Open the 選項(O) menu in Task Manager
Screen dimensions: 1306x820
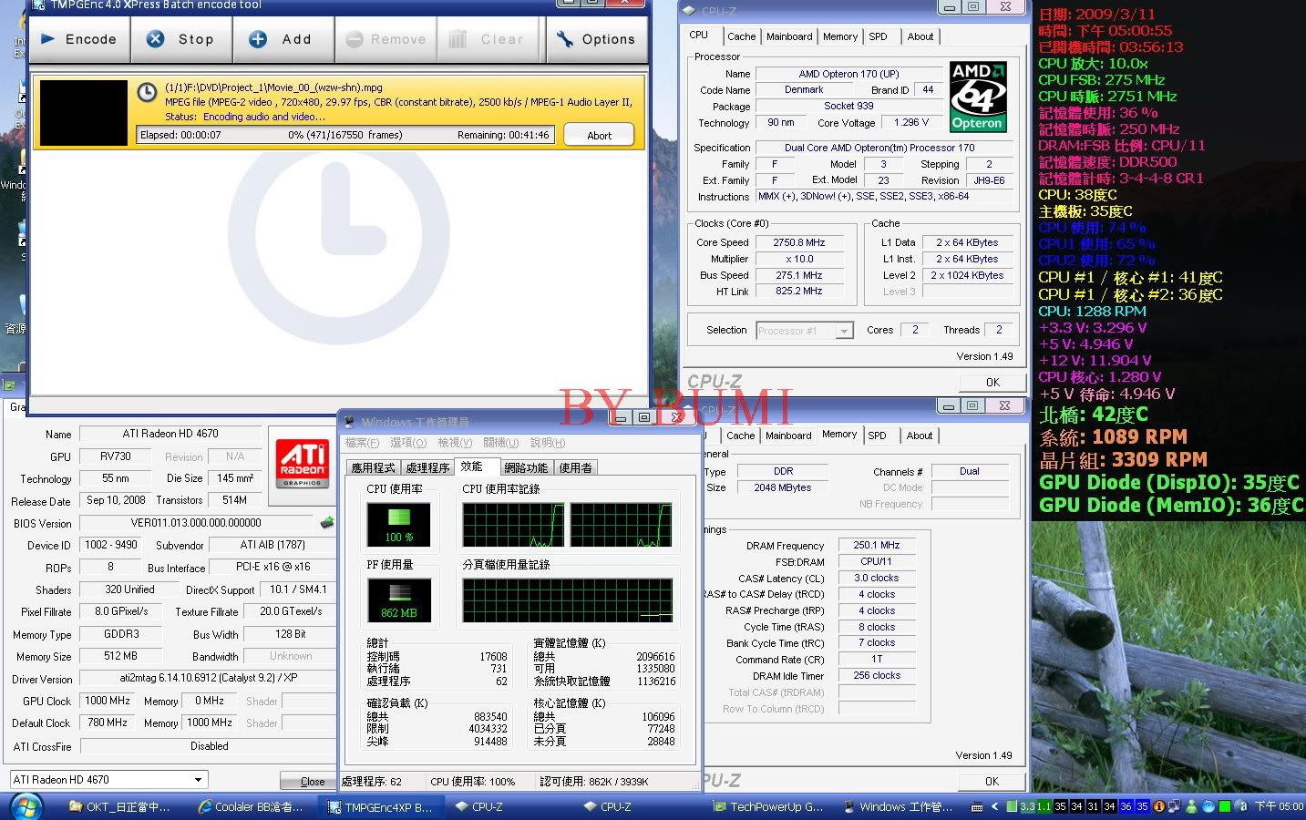pos(407,443)
